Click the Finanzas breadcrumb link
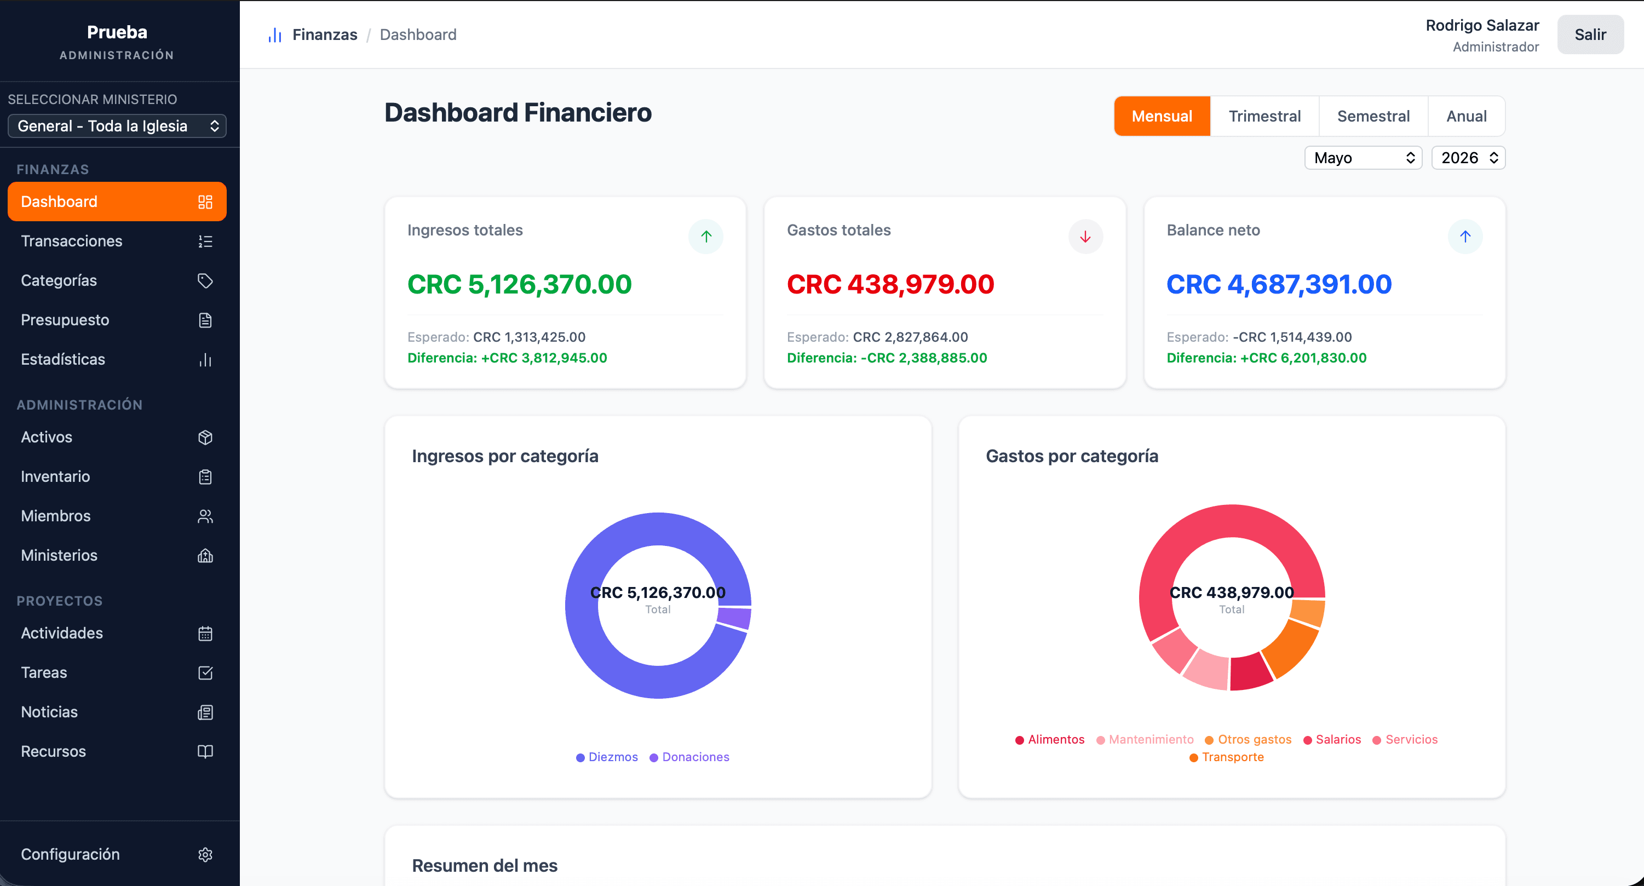 [324, 34]
